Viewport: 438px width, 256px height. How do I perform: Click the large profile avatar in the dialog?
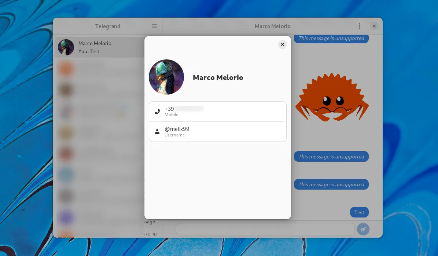click(x=166, y=77)
